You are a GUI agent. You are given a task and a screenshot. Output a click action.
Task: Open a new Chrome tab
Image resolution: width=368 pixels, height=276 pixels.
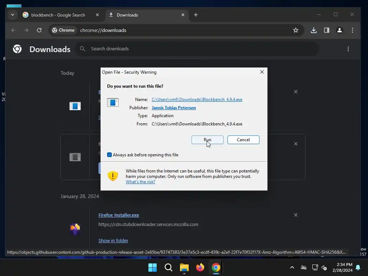pyautogui.click(x=196, y=15)
